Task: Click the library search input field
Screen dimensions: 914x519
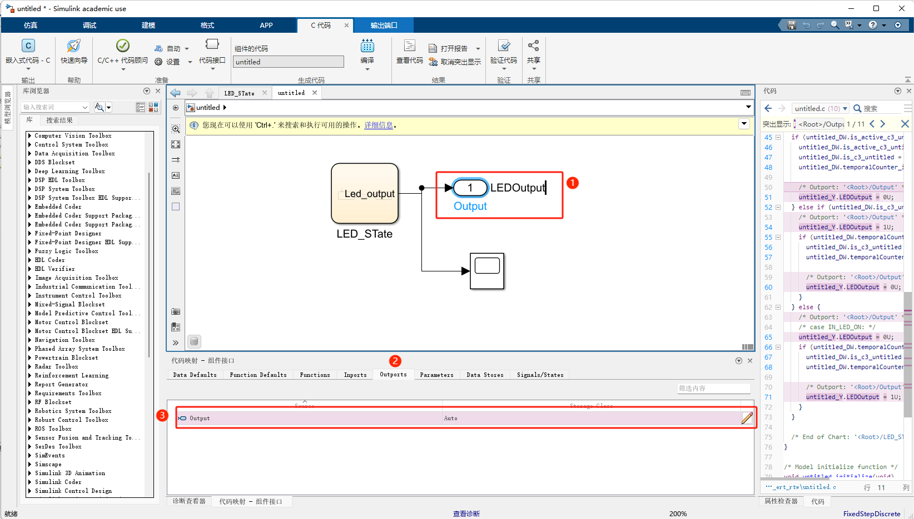Action: pos(52,107)
